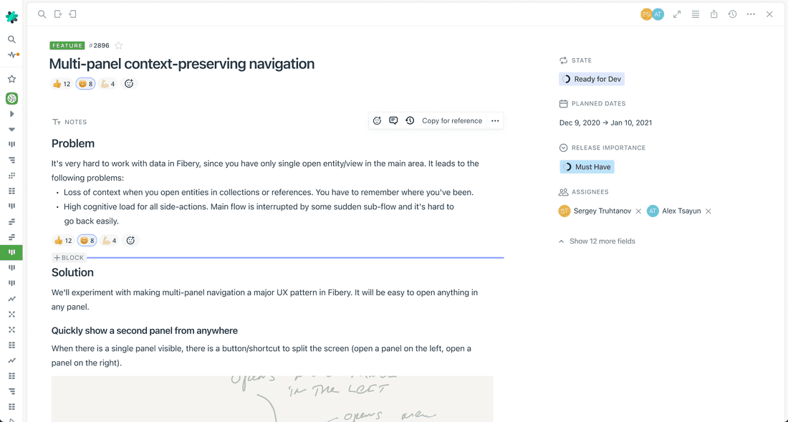The height and width of the screenshot is (422, 788).
Task: Click Copy for reference button
Action: (x=451, y=121)
